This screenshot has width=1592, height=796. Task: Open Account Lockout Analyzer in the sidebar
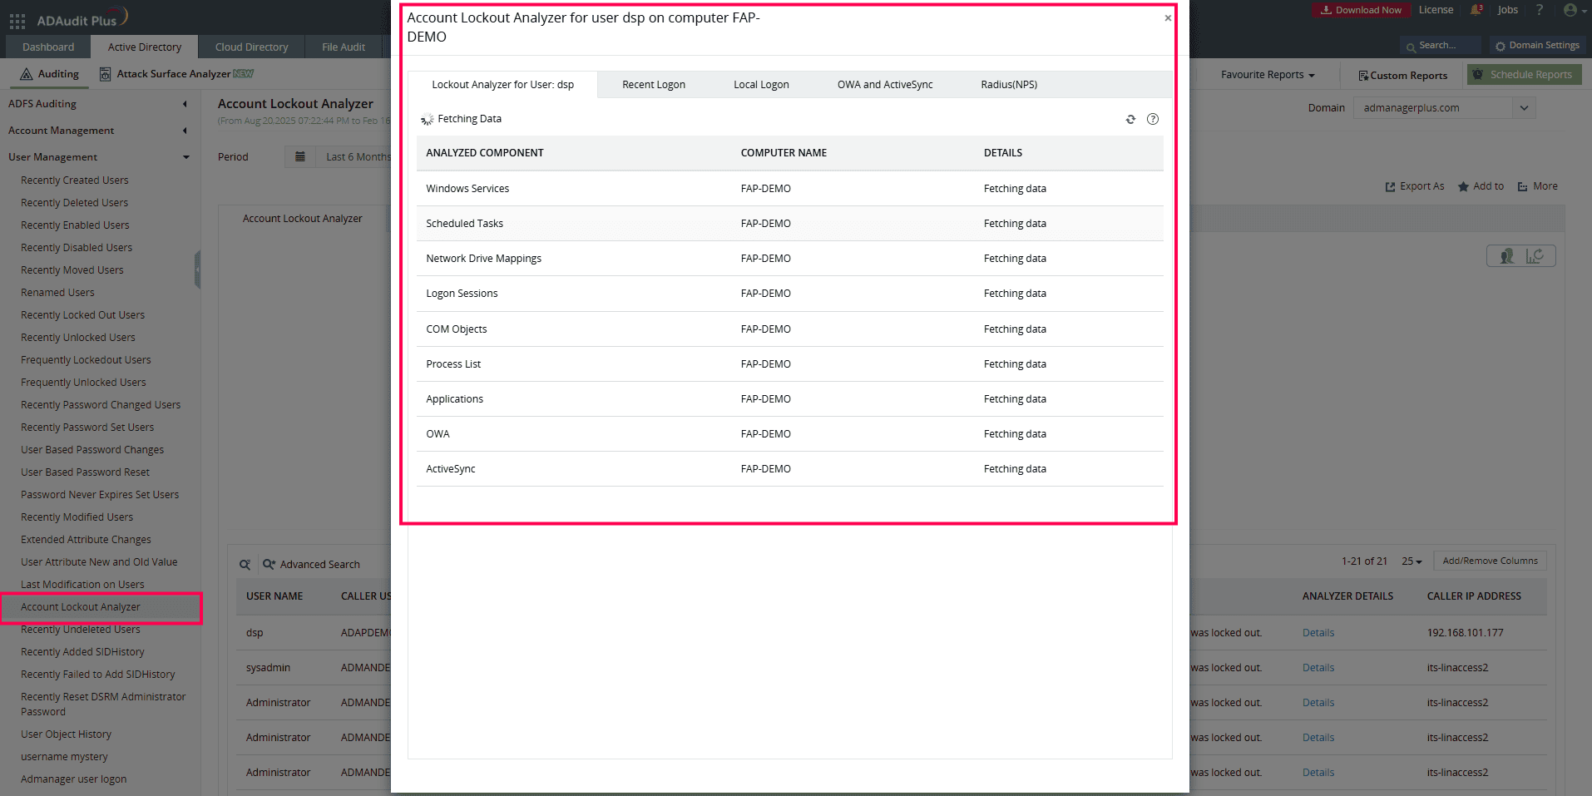point(78,606)
